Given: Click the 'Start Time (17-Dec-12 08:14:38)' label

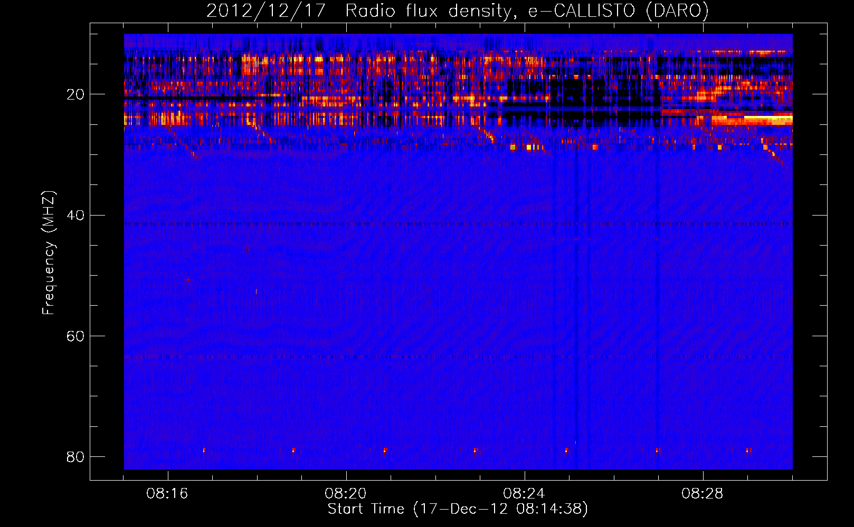Looking at the screenshot, I should [458, 509].
